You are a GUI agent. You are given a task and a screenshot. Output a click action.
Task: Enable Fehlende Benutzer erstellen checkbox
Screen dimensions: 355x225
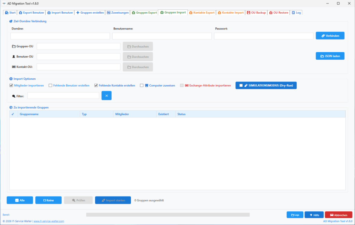tap(50, 86)
